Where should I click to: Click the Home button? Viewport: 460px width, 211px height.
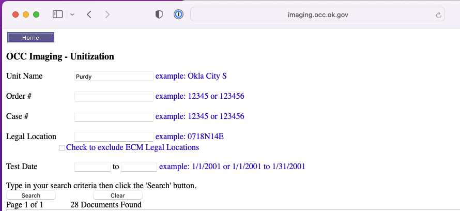tap(31, 38)
